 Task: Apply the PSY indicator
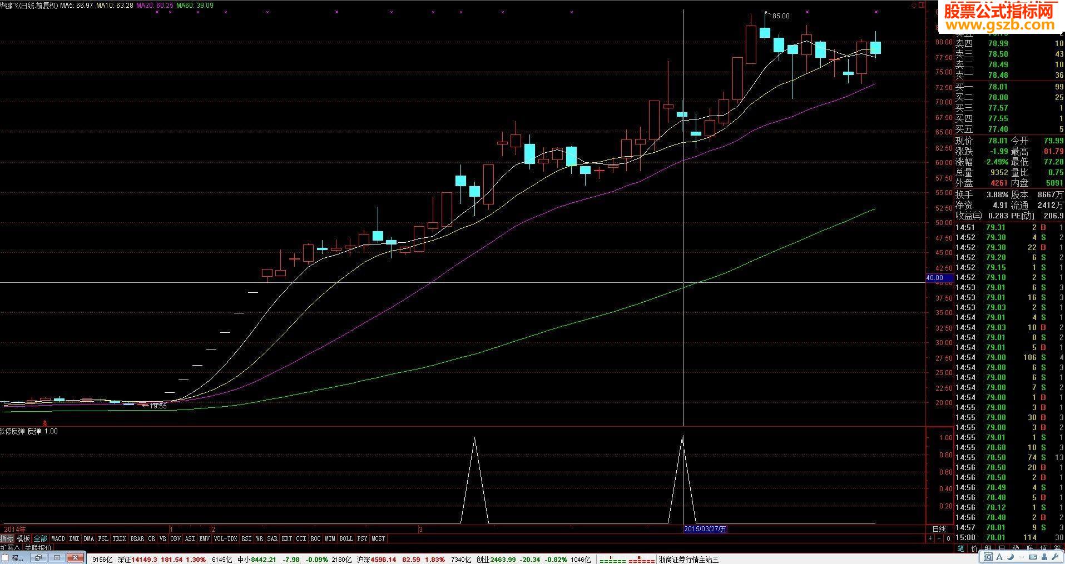pyautogui.click(x=362, y=538)
